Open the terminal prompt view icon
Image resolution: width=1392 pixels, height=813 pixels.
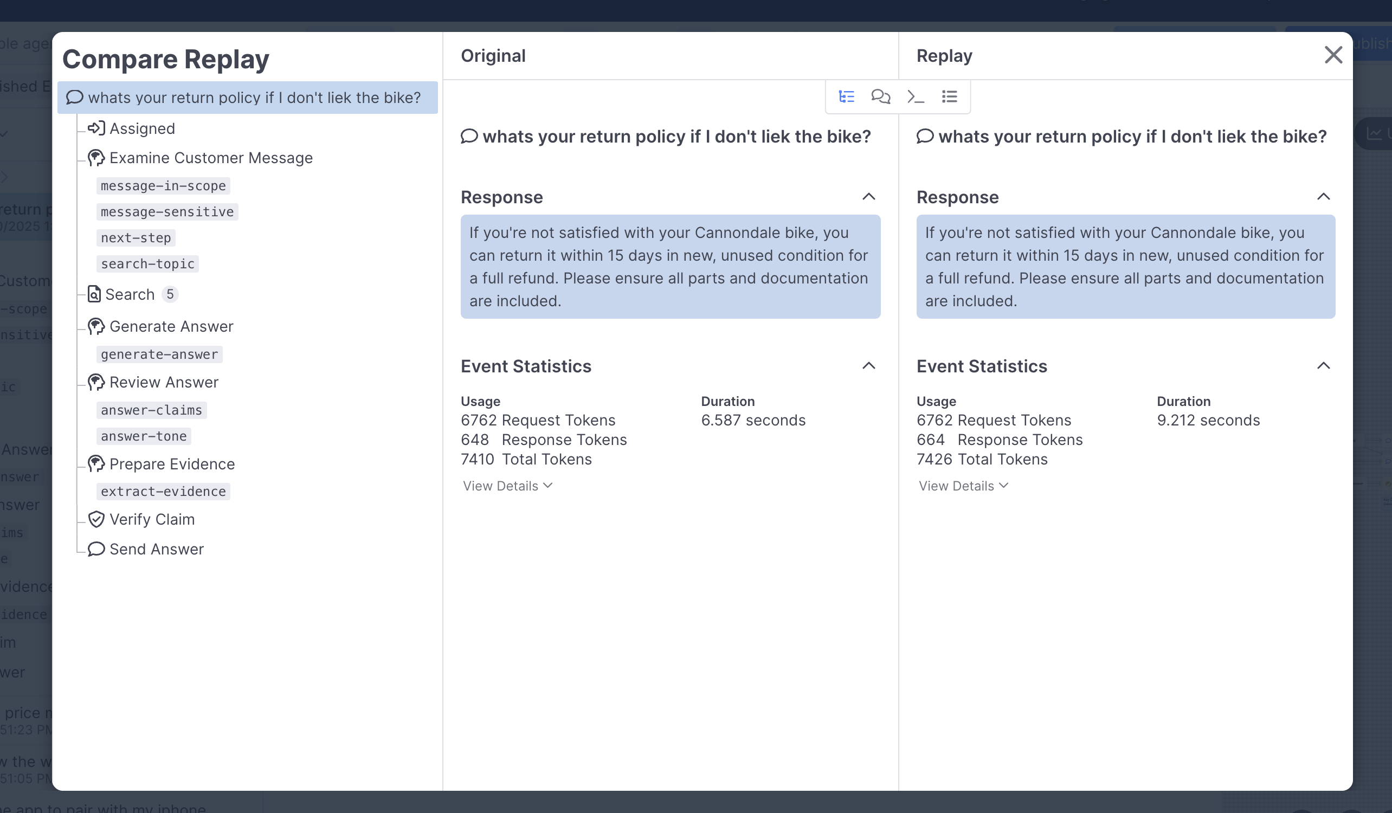[916, 96]
